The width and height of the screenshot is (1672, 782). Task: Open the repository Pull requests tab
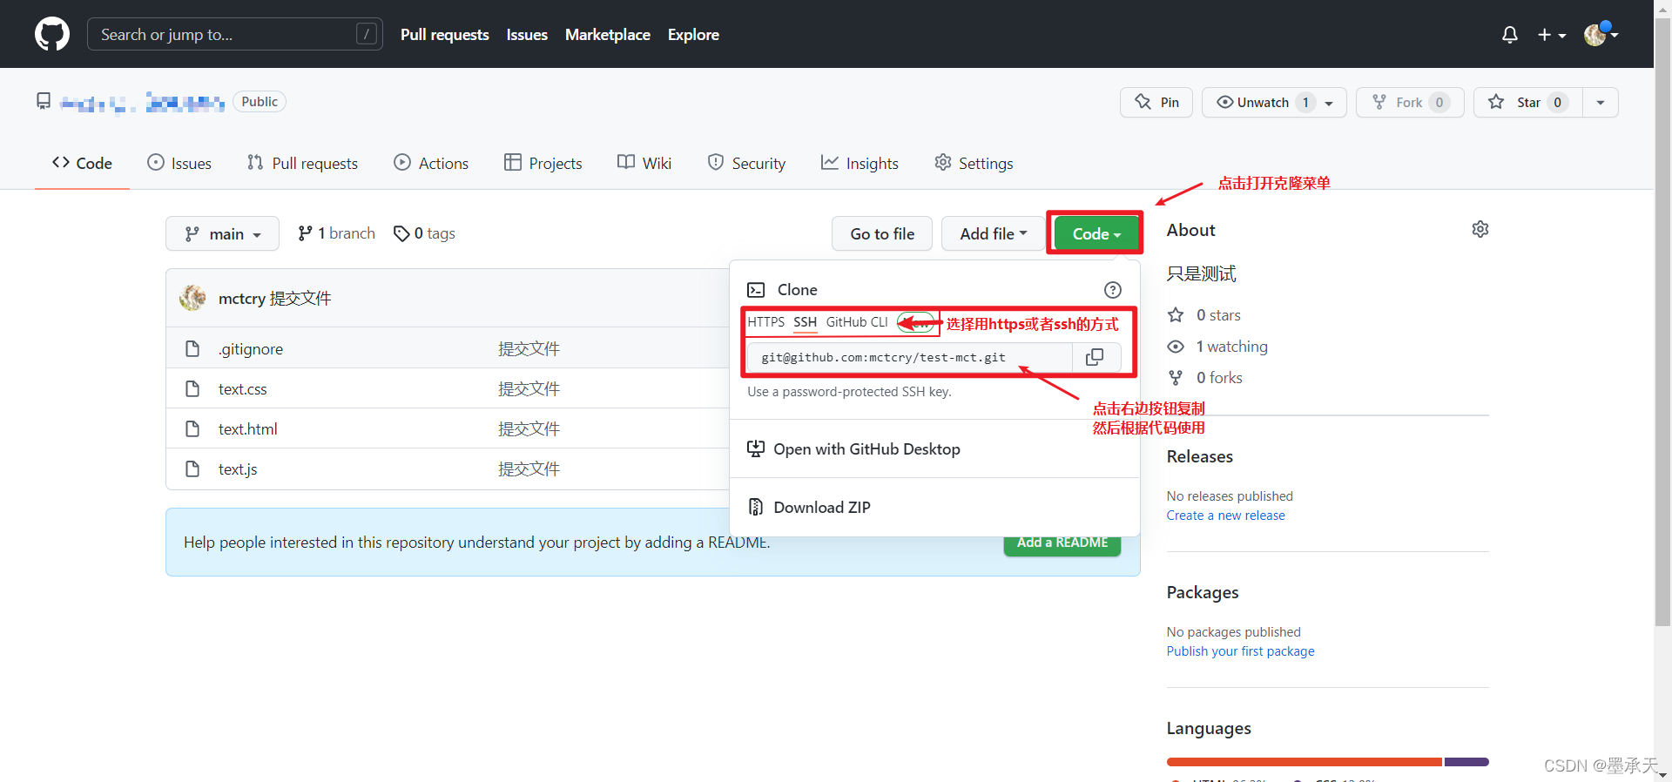tap(302, 163)
